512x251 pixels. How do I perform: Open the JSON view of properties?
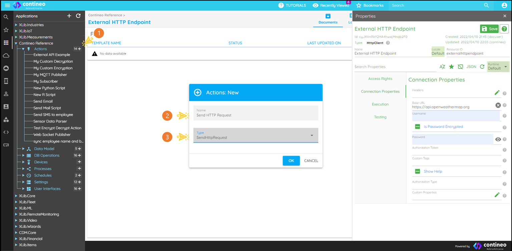(471, 67)
